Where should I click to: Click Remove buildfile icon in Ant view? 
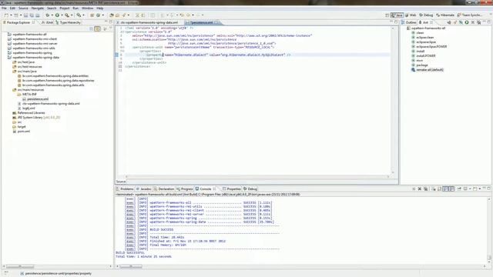[x=473, y=22]
